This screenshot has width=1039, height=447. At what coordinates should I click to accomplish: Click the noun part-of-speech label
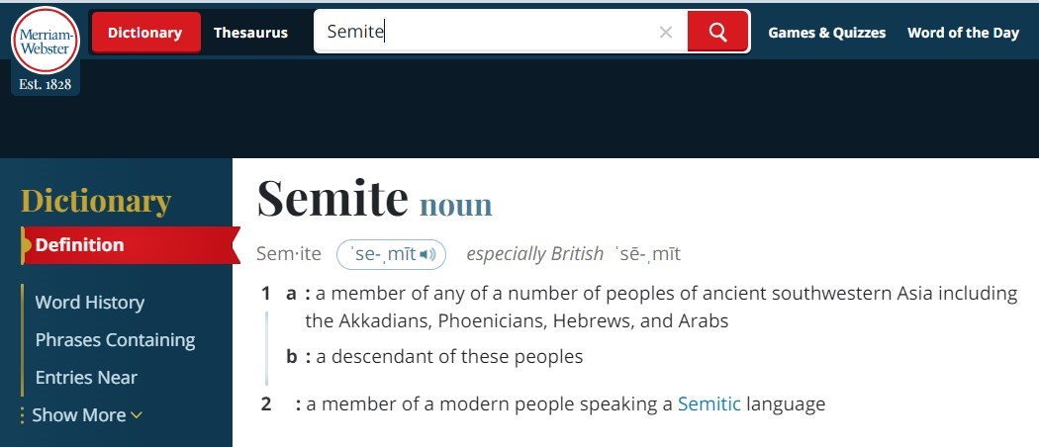[x=455, y=205]
